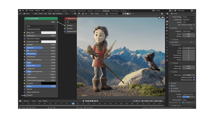Jump to the end frame
211x118 pixels.
97,101
